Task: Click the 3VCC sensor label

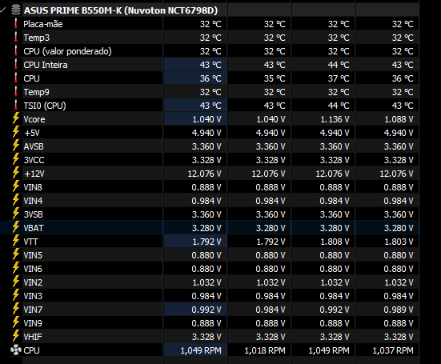Action: [34, 160]
